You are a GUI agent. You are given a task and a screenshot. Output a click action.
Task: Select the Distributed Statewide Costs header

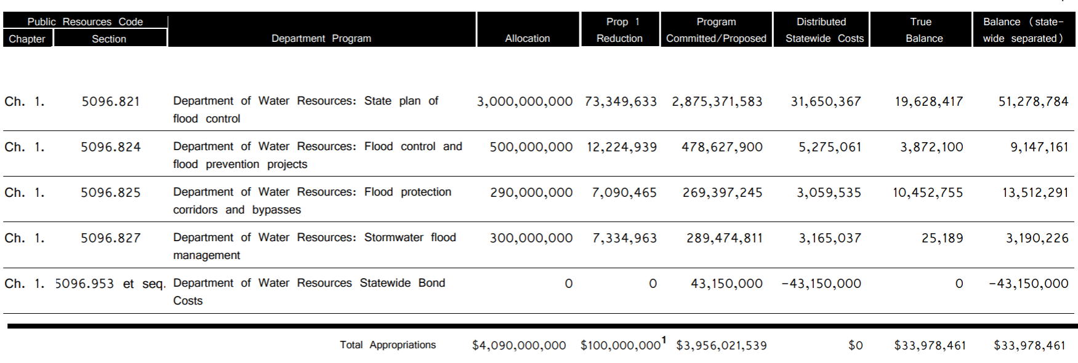pyautogui.click(x=821, y=30)
